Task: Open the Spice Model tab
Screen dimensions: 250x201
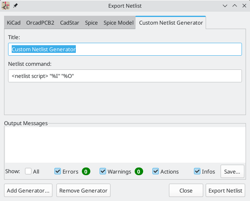Action: pyautogui.click(x=118, y=23)
